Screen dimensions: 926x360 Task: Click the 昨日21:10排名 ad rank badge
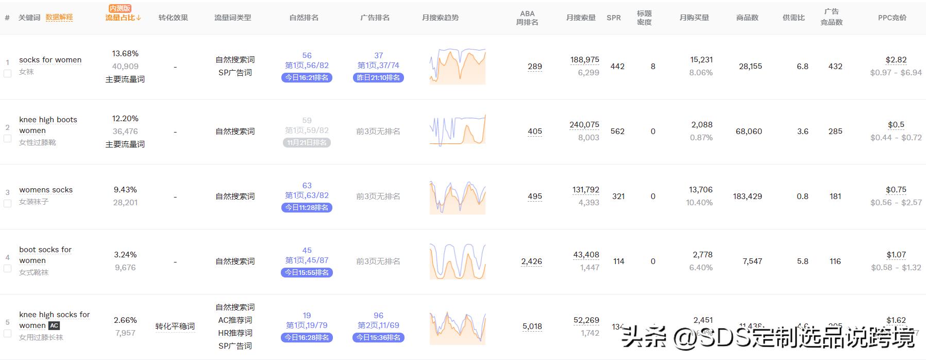(x=378, y=78)
